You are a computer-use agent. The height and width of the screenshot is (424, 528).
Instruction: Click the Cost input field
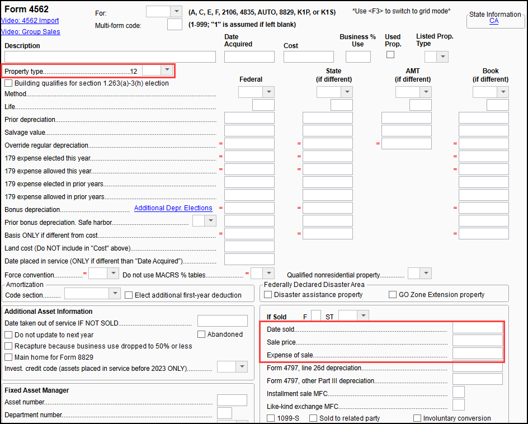pos(308,57)
